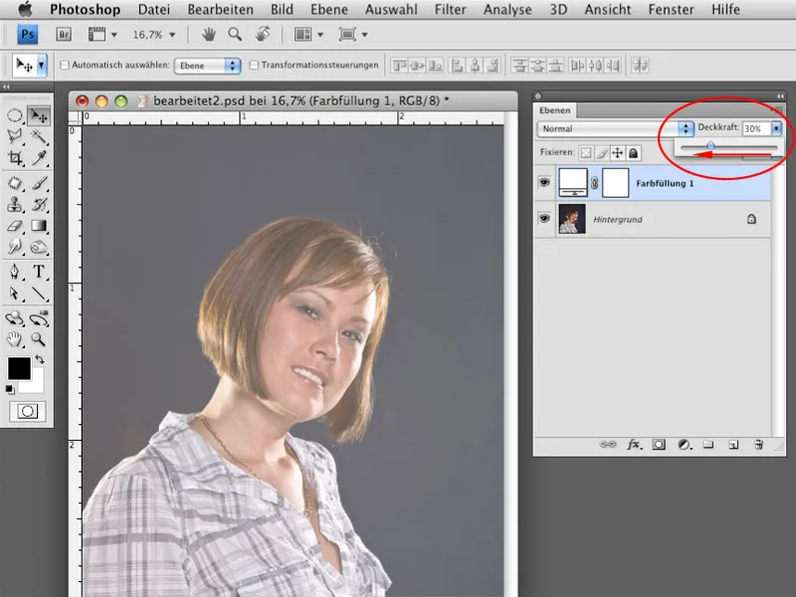
Task: Toggle lock position
Action: point(617,153)
